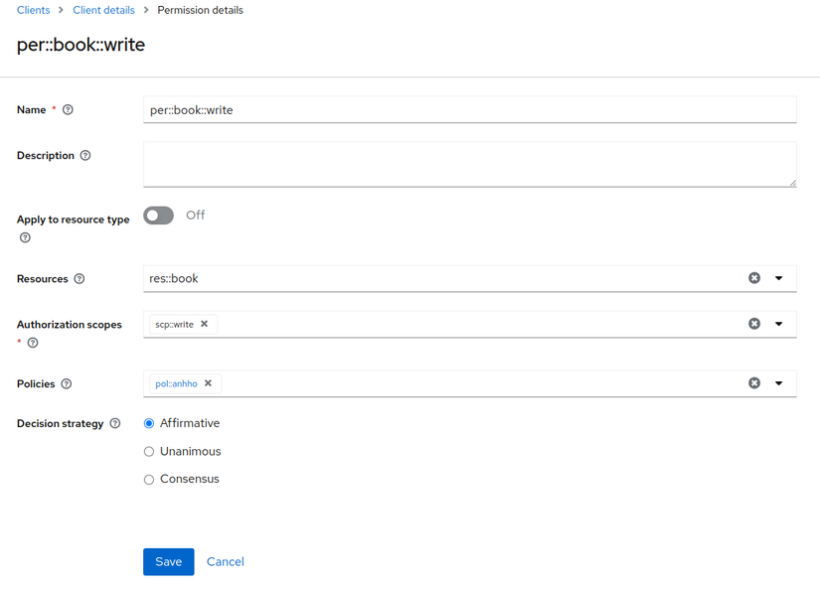Screen dimensions: 820x590
Task: Click help icon next to Decision strategy
Action: [115, 424]
